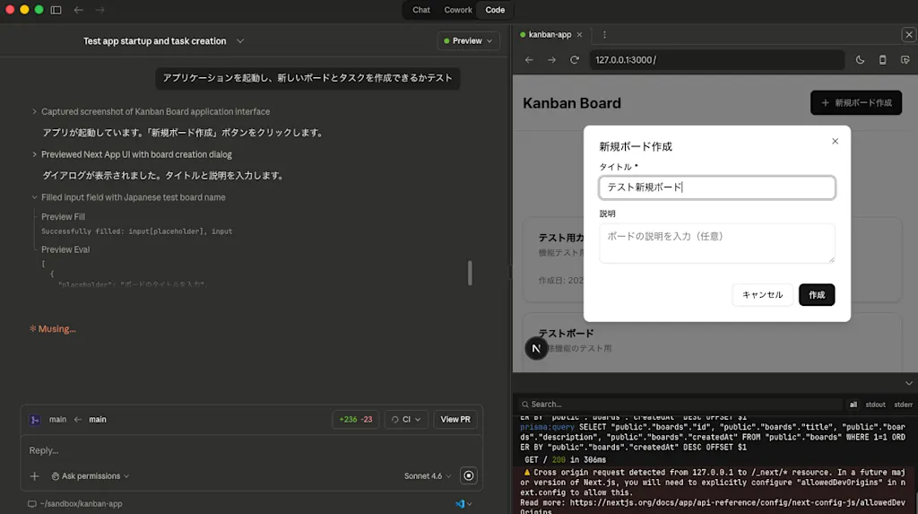Toggle the sidebar panel icon
The height and width of the screenshot is (514, 918).
click(56, 10)
